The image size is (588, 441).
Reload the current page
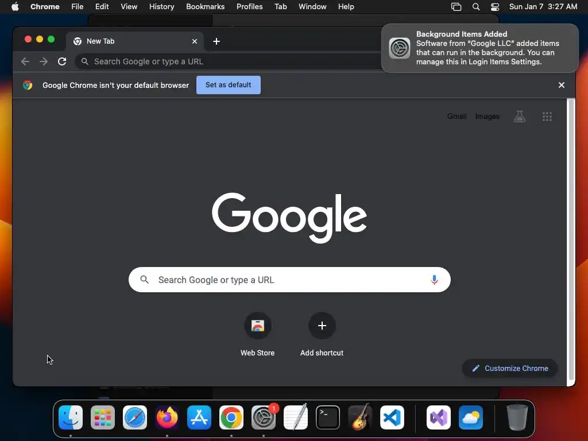point(62,61)
